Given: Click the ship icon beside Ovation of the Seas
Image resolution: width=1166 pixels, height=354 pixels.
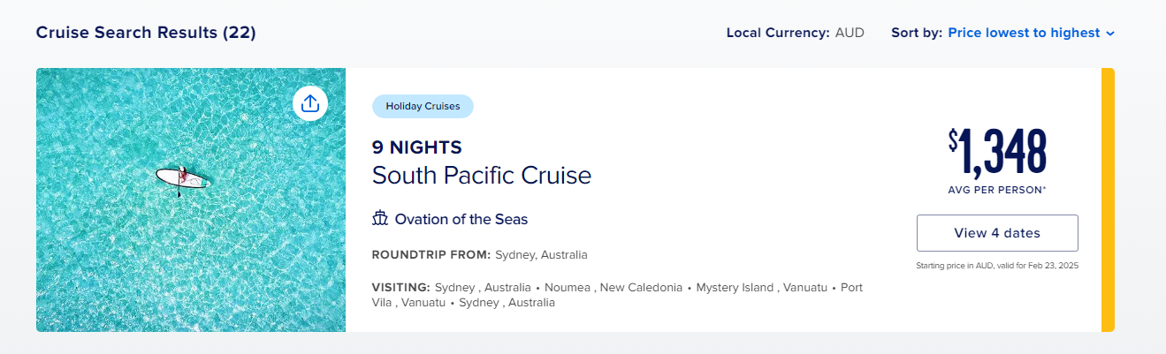Looking at the screenshot, I should click(x=380, y=219).
